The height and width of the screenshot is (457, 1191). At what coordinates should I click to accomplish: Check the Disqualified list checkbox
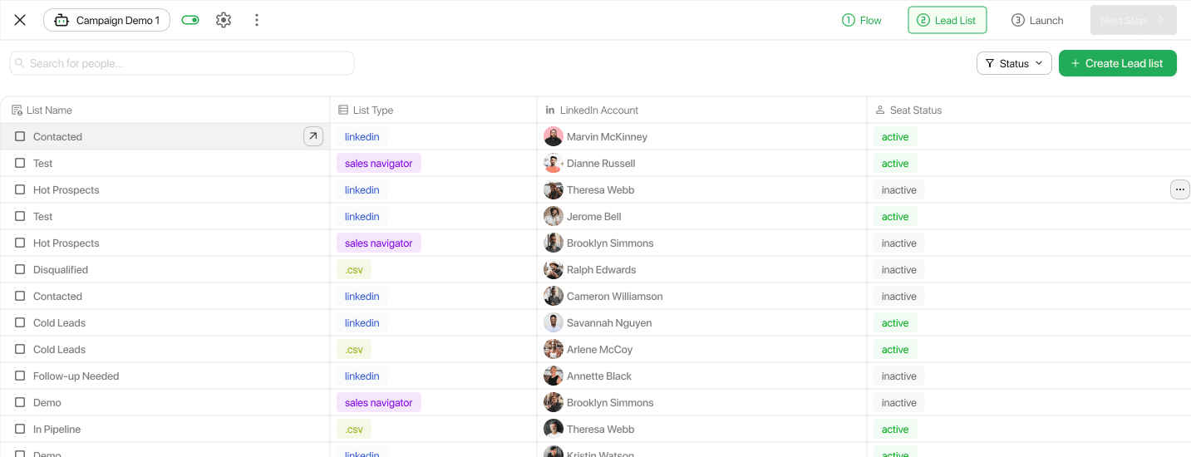click(x=20, y=269)
